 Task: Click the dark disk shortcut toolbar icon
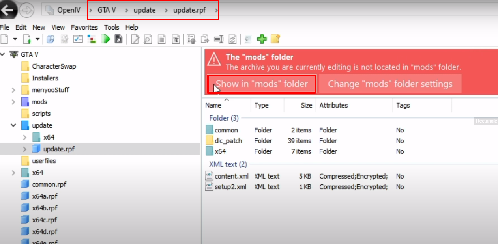click(x=118, y=39)
